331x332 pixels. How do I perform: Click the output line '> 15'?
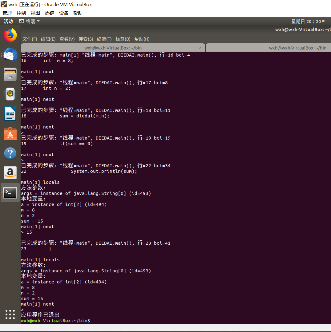pos(26,232)
